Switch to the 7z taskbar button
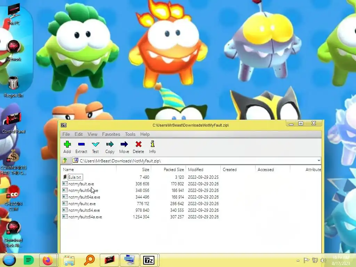The width and height of the screenshot is (356, 267). point(149,260)
